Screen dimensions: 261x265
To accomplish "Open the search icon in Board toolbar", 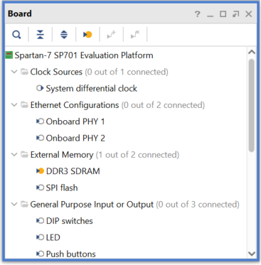I will [16, 35].
